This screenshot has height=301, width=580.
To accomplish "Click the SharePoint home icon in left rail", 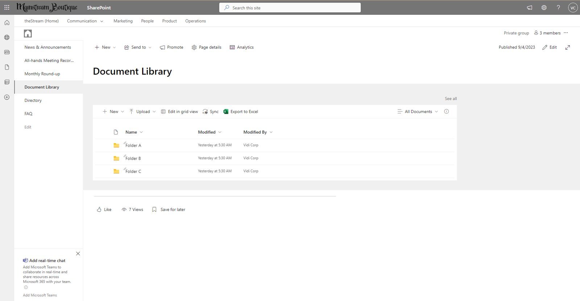I will tap(7, 22).
